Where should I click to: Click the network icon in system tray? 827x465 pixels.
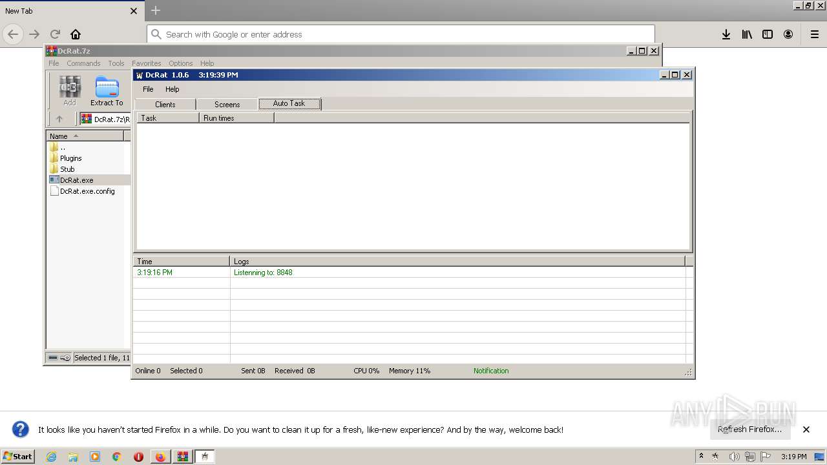click(x=749, y=457)
